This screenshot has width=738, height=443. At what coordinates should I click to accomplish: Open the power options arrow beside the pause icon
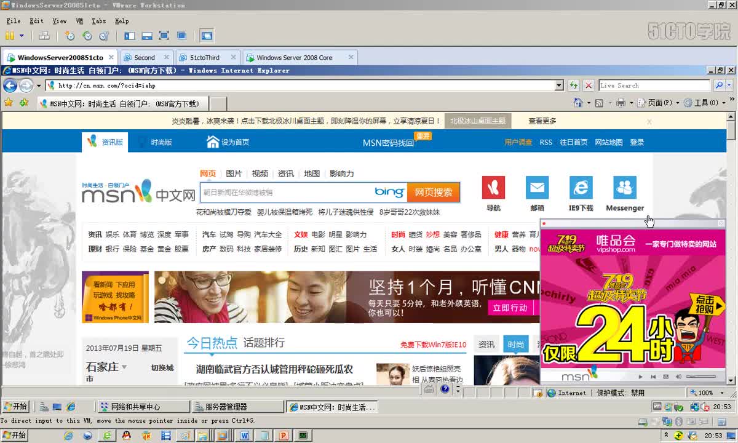[x=22, y=36]
